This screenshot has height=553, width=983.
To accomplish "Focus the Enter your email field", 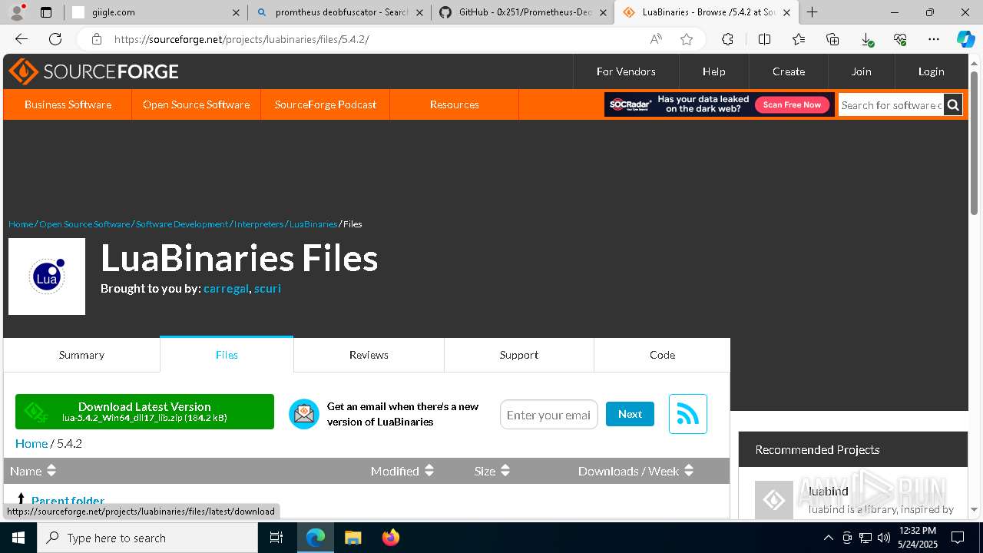I will click(548, 415).
